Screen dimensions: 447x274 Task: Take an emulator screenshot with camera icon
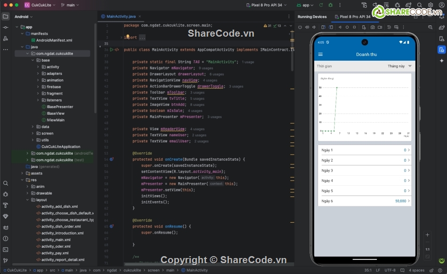pos(373,27)
